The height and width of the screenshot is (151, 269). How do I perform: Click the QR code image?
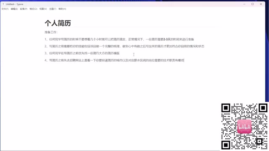[245, 127]
